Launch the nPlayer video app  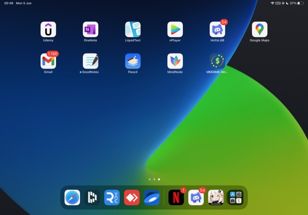(x=175, y=29)
